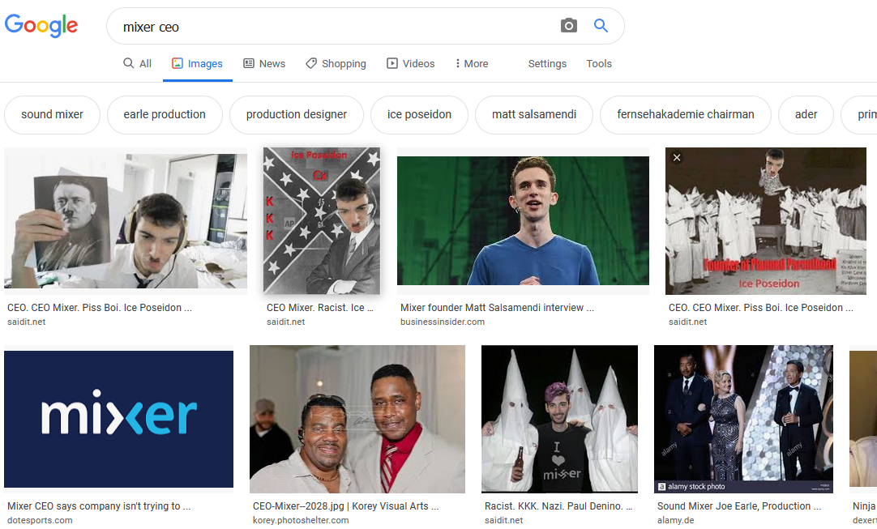Select the 'ader' suggestion chip

click(806, 115)
